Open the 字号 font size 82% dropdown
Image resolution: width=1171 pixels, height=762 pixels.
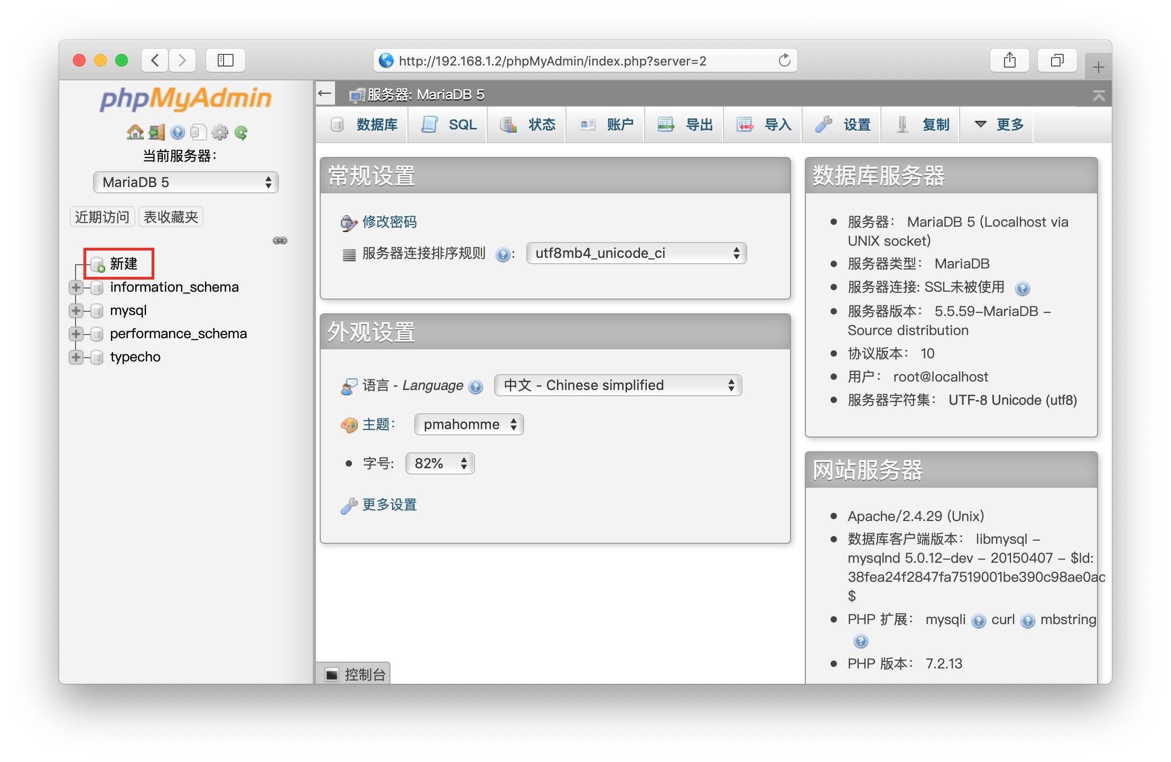440,463
